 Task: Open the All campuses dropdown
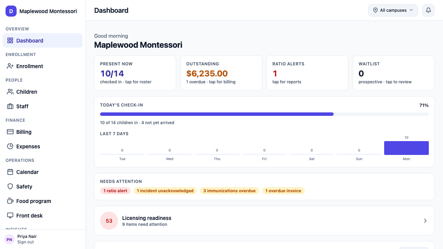[393, 10]
